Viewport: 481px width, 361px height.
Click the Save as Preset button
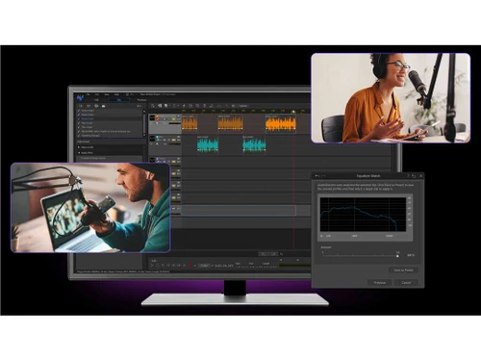[x=403, y=270]
